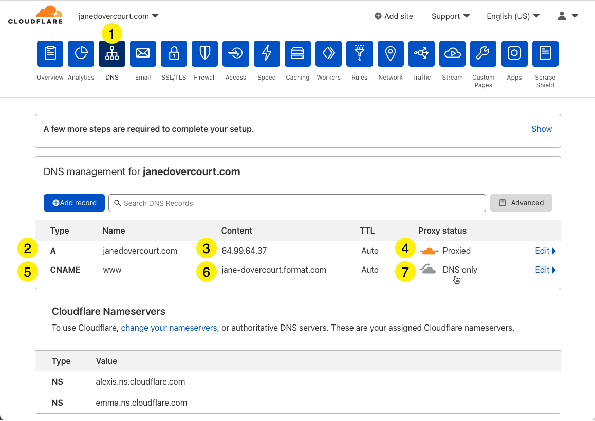Click the Cloudflare logo

(x=35, y=15)
